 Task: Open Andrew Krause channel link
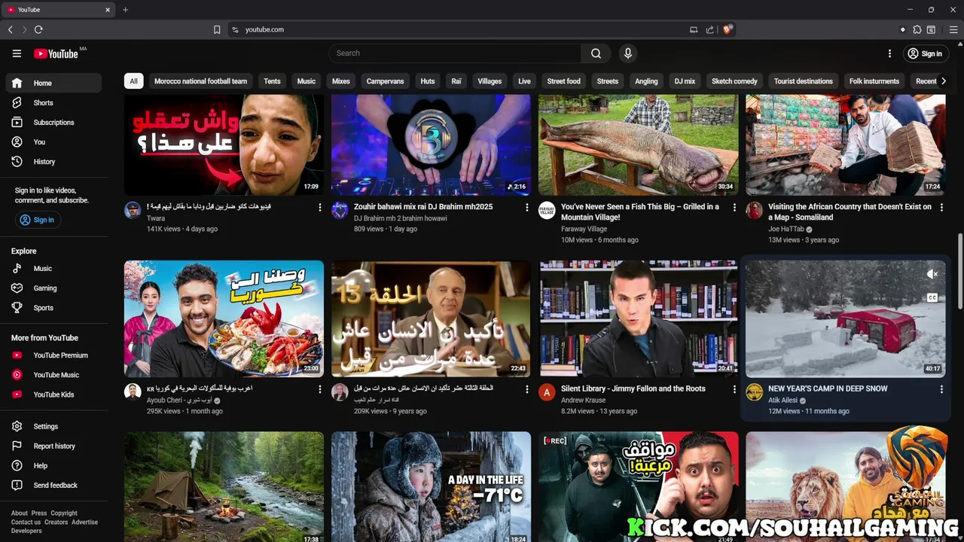583,400
